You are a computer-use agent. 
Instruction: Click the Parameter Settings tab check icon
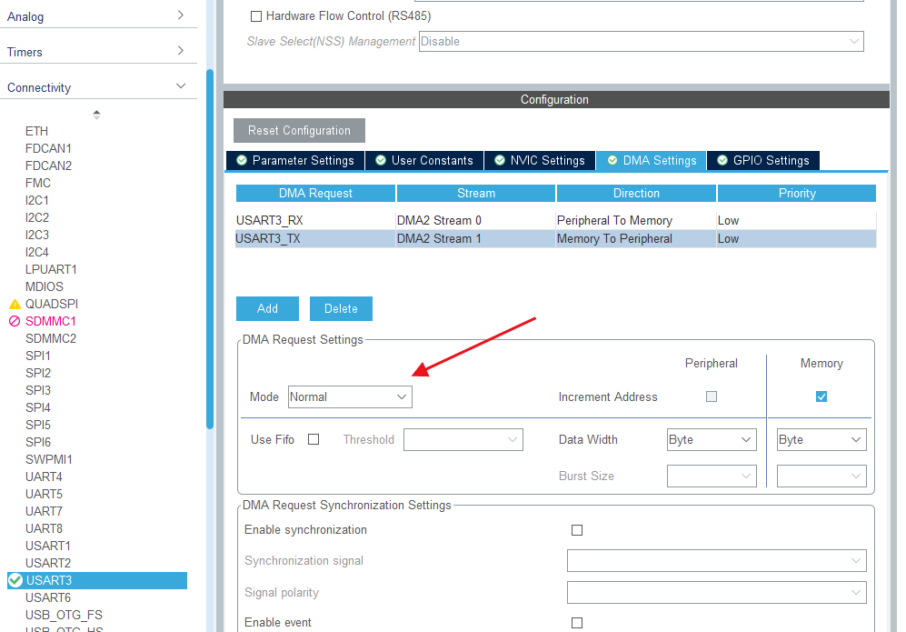pyautogui.click(x=242, y=160)
